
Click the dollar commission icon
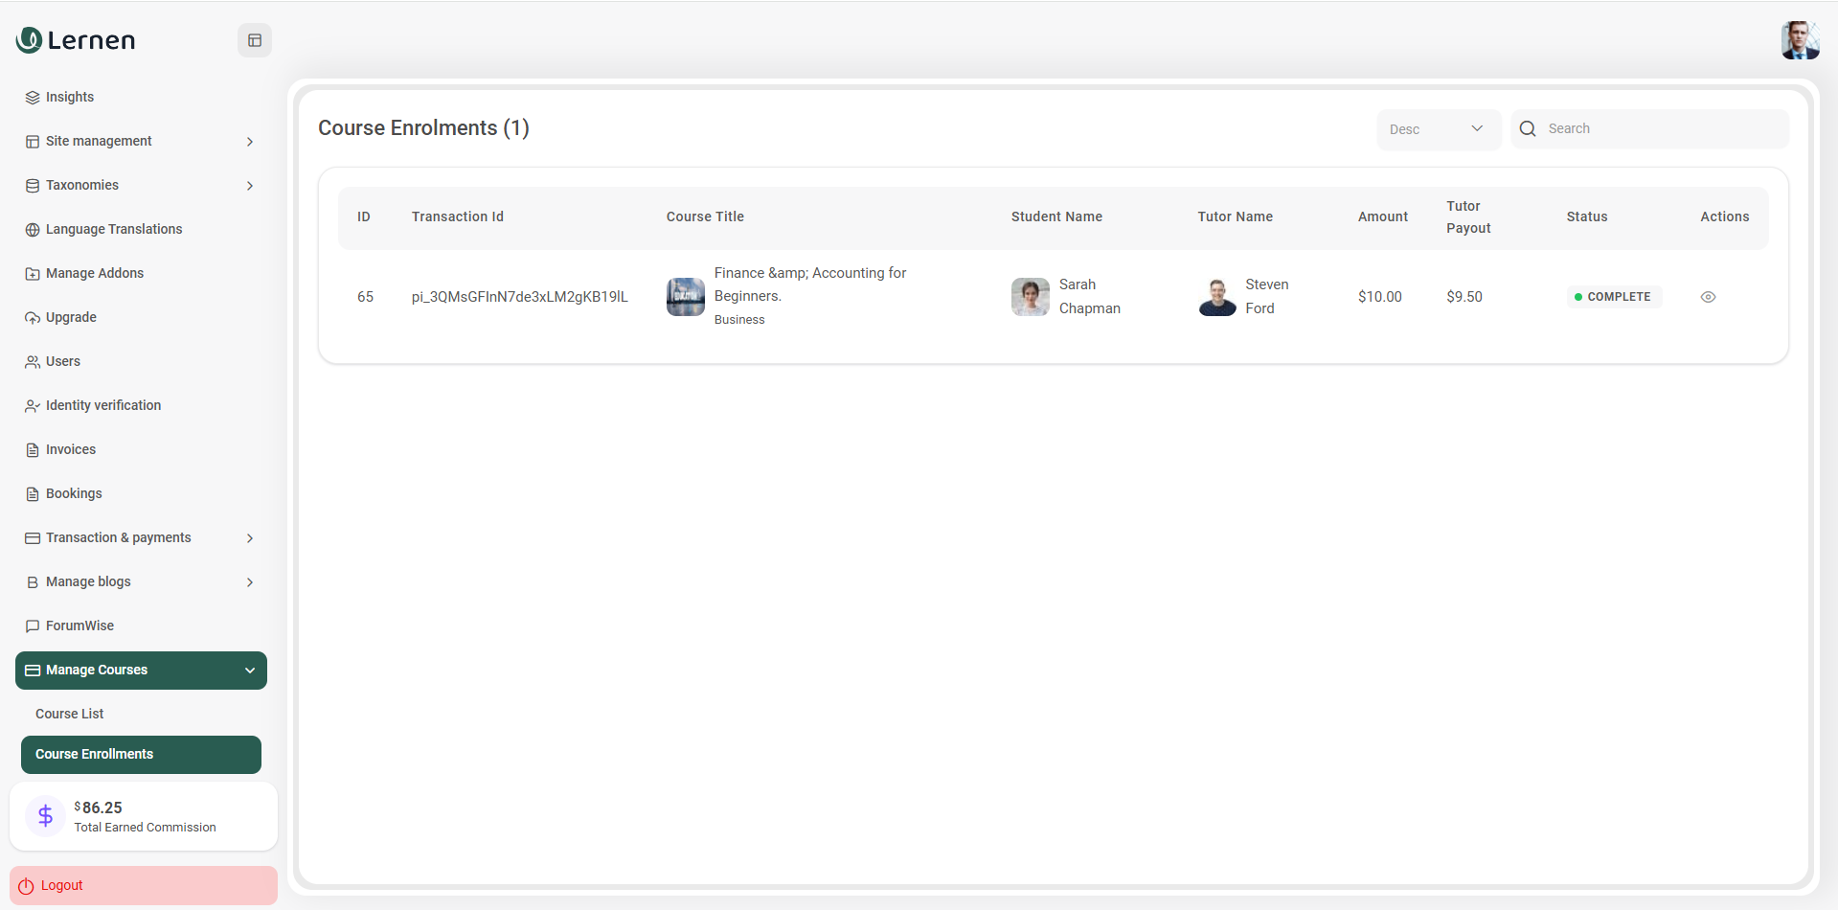(45, 816)
